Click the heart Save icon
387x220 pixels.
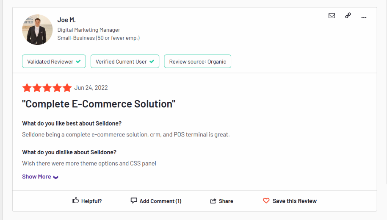click(x=266, y=201)
